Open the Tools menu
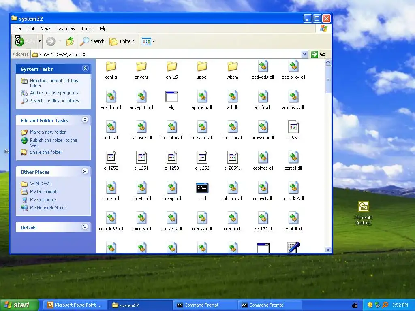 coord(86,28)
